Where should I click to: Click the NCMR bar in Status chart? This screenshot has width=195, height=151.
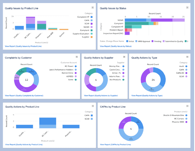click(155, 20)
